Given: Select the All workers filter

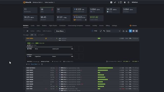Looking at the screenshot, I should [27, 31].
